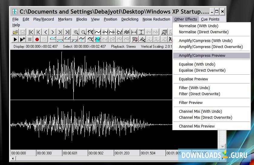Open the Markers menu

point(65,19)
